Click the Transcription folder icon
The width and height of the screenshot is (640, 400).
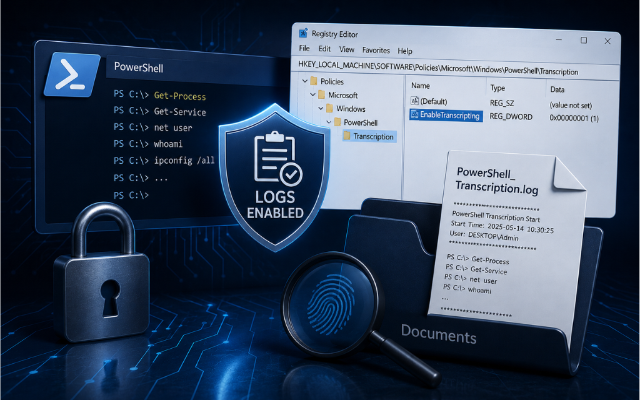[x=346, y=135]
